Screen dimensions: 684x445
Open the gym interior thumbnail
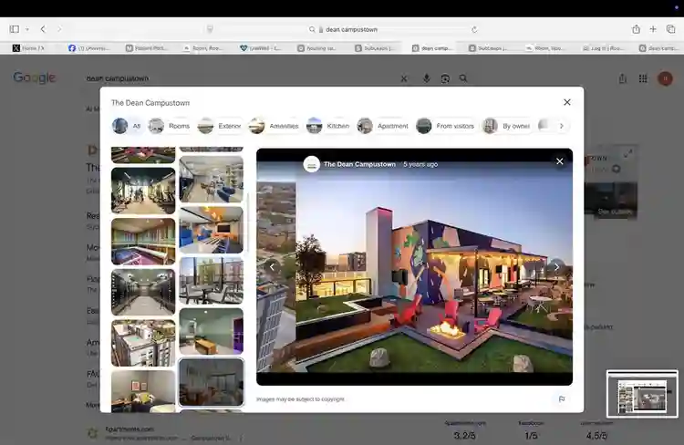coord(143,191)
